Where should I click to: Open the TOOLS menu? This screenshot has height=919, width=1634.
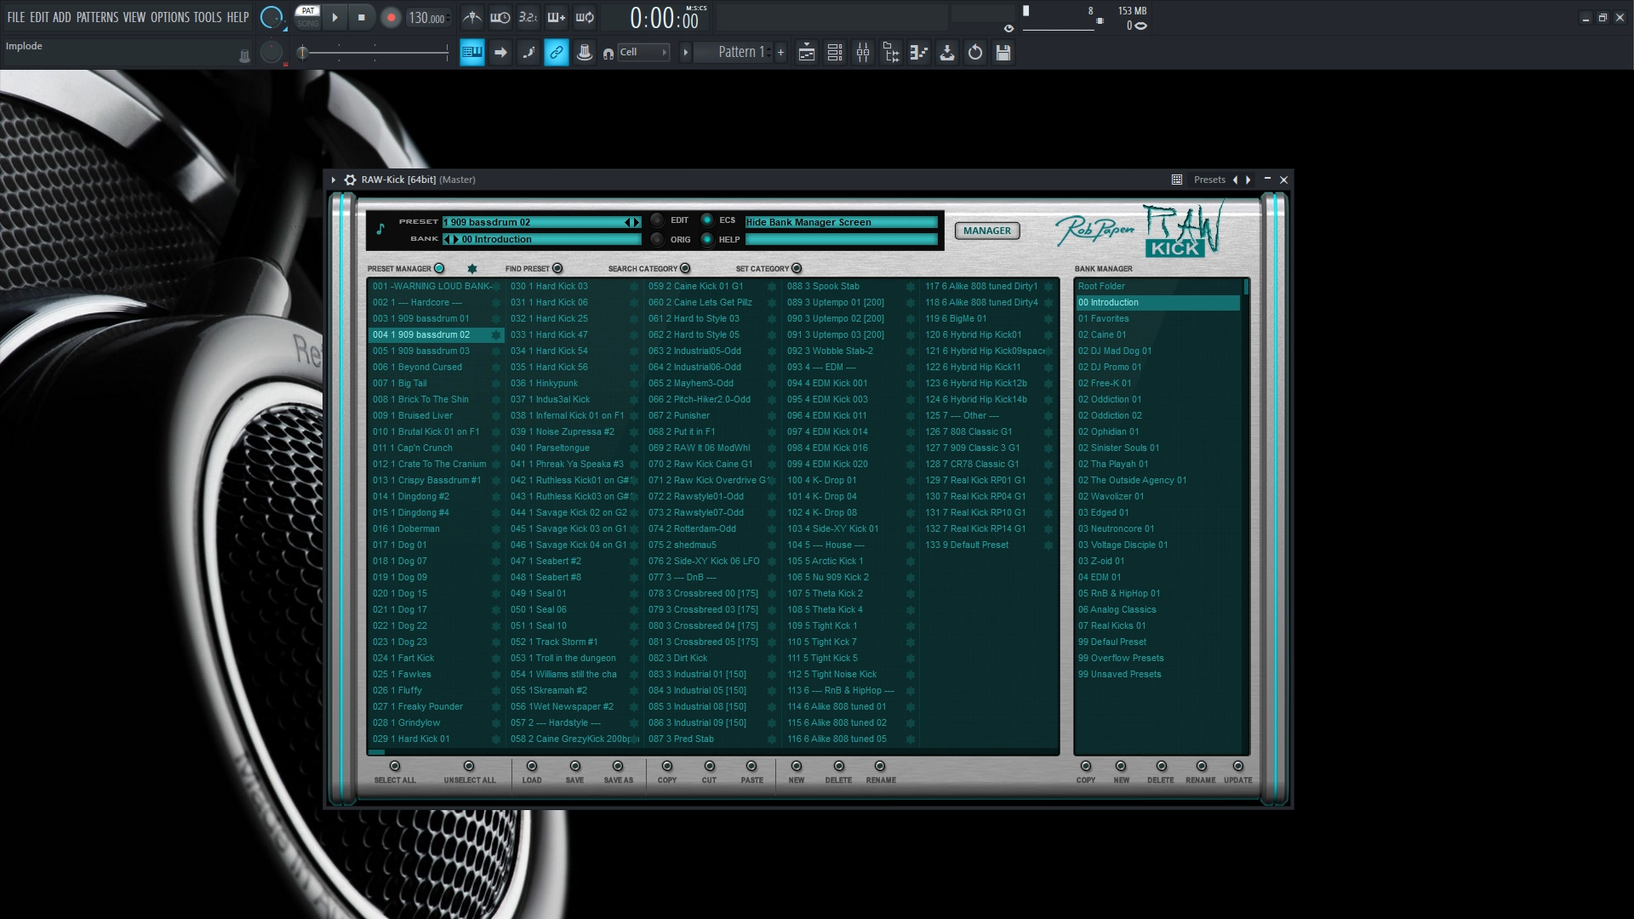[208, 17]
